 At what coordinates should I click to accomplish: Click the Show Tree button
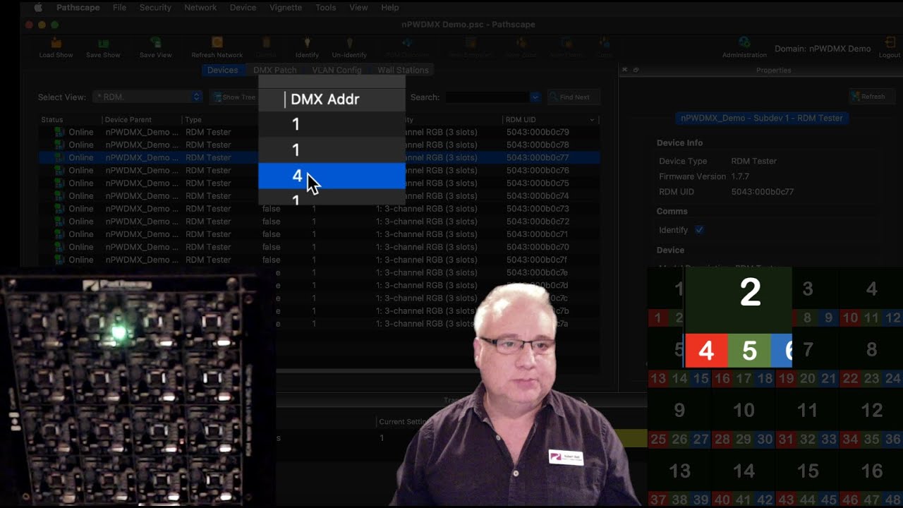pyautogui.click(x=235, y=97)
